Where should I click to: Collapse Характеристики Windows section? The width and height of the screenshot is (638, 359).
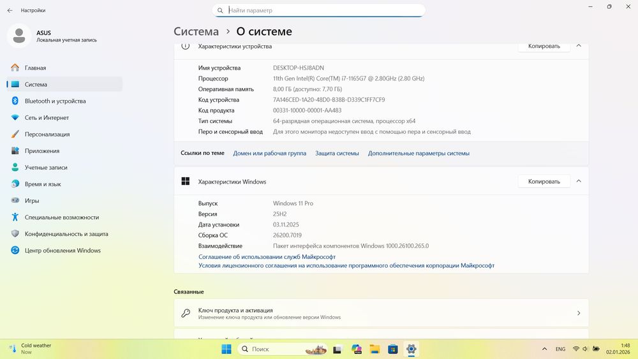tap(579, 181)
